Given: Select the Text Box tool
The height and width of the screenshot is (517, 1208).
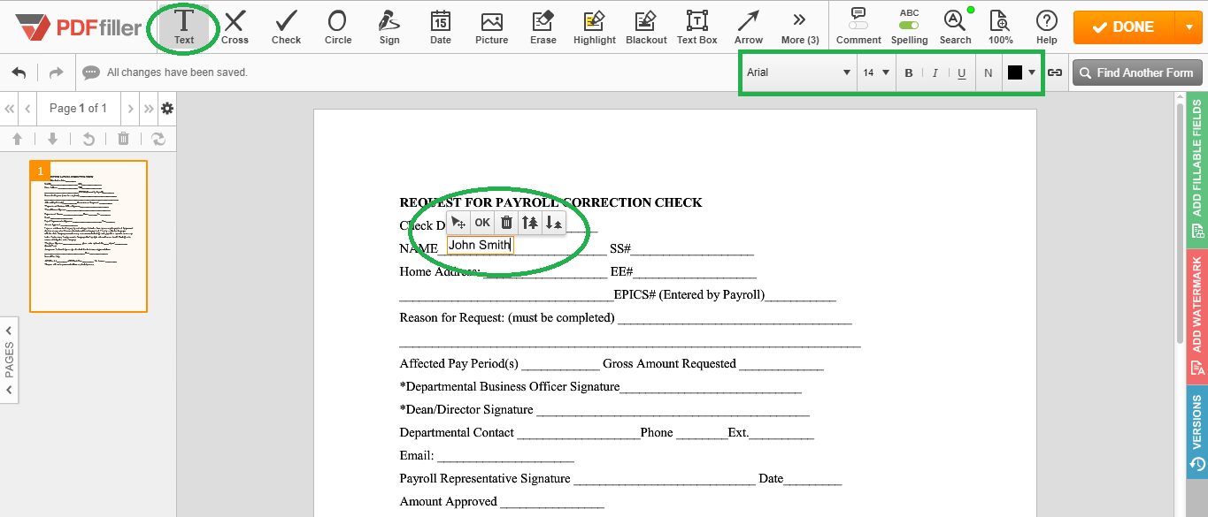Looking at the screenshot, I should [697, 27].
